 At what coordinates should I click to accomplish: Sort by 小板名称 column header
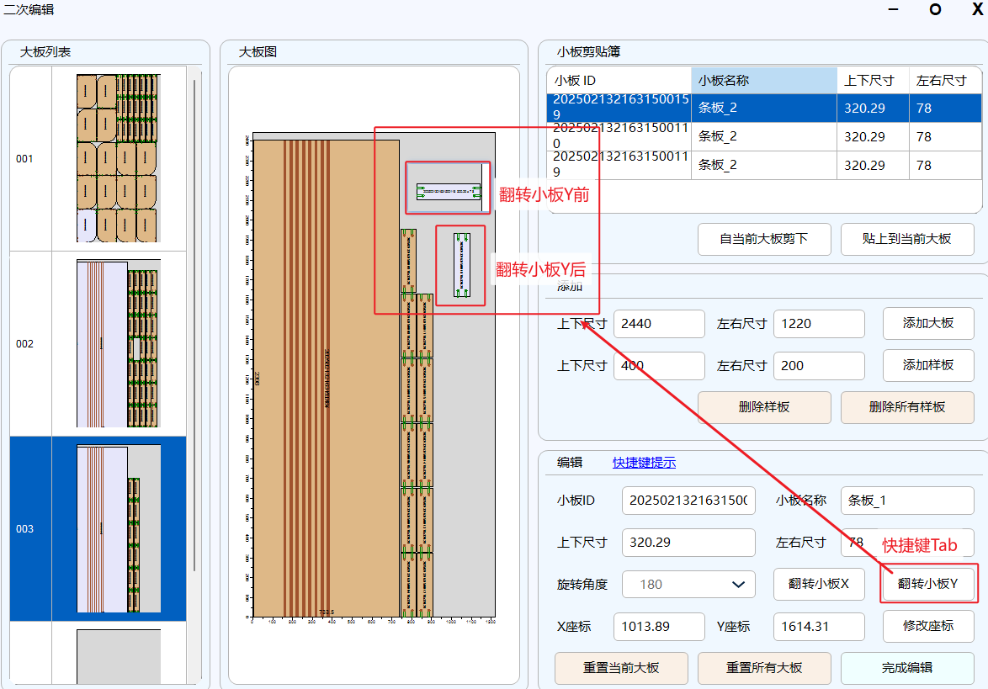coord(763,81)
